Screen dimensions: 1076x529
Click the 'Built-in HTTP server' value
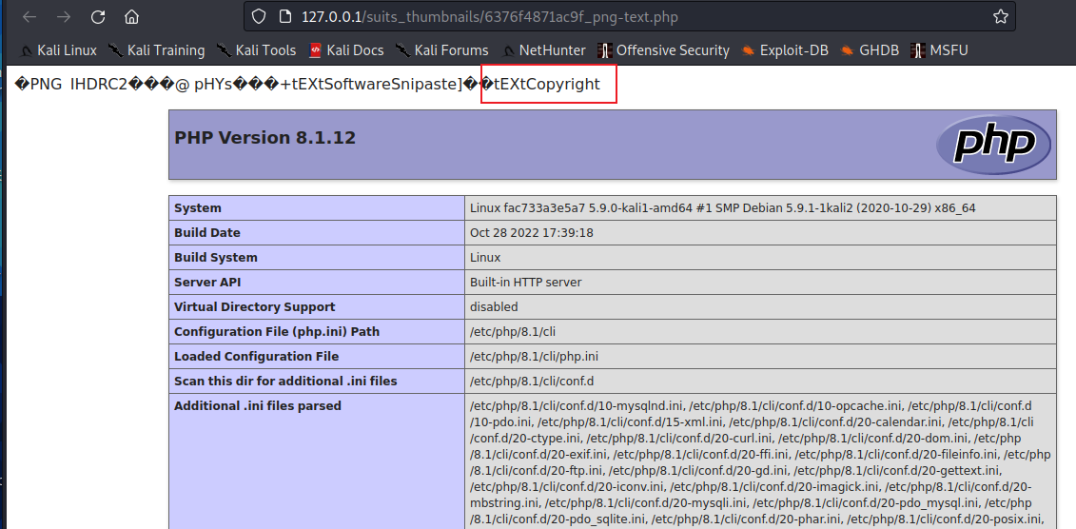click(526, 282)
